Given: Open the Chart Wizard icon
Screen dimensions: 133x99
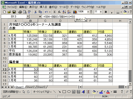Looking at the screenshot, I should click(x=75, y=12).
